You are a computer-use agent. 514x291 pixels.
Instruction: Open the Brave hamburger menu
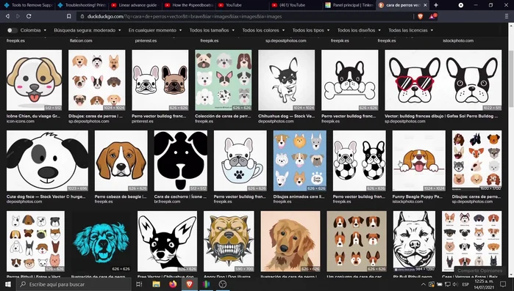tap(507, 16)
